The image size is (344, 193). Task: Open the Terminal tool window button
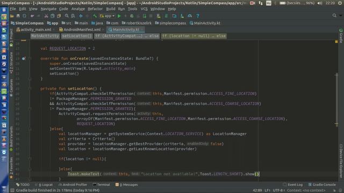pos(102,184)
